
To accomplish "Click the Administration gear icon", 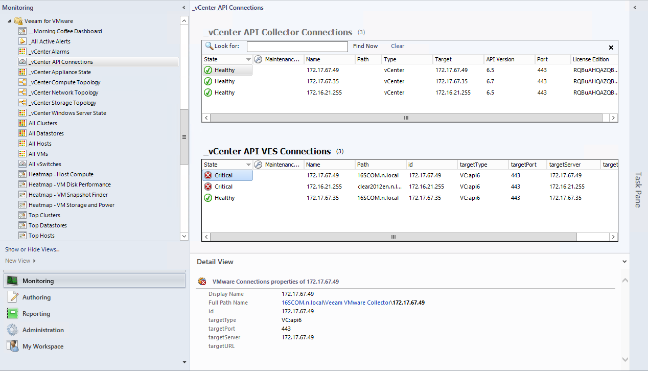I will tap(13, 330).
